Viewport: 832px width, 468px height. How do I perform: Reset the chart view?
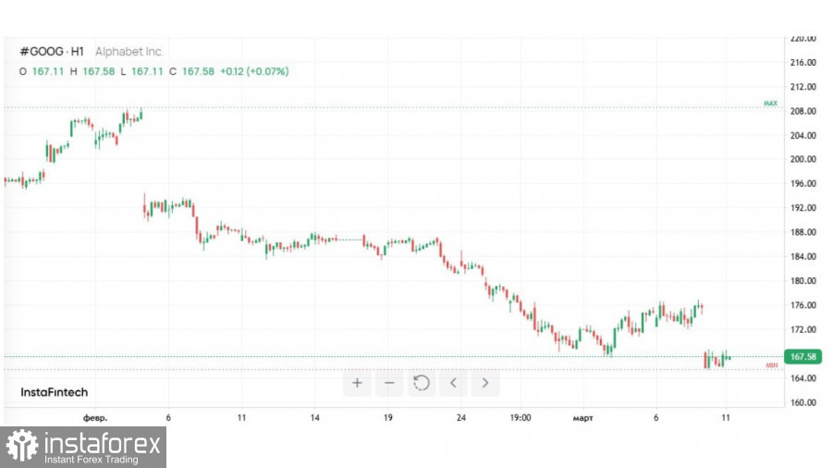[422, 383]
